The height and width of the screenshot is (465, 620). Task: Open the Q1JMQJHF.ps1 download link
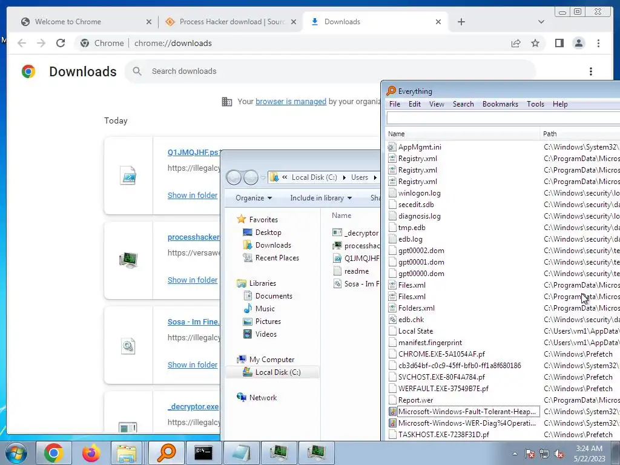[193, 152]
